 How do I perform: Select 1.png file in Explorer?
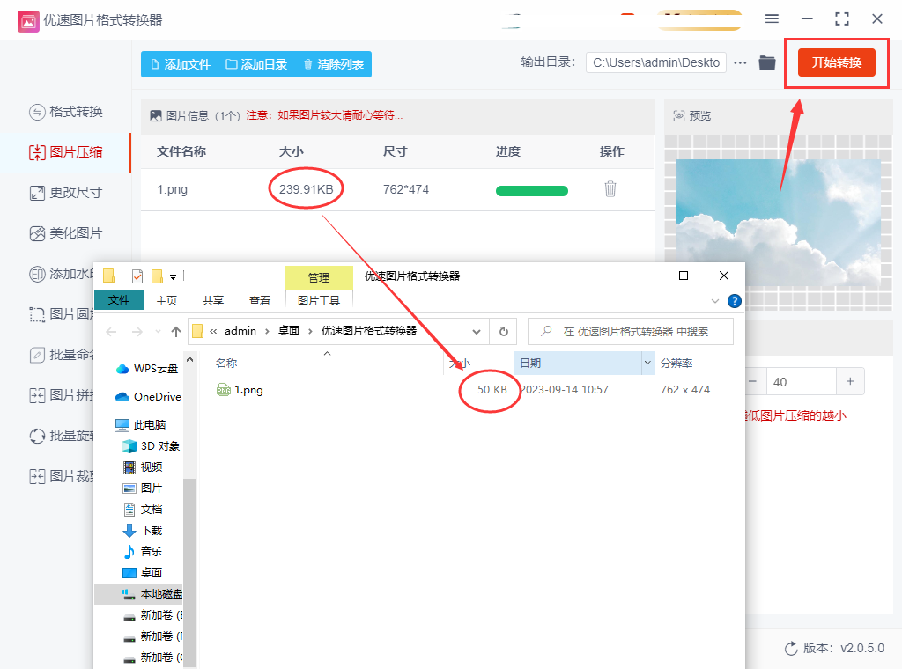tap(248, 390)
